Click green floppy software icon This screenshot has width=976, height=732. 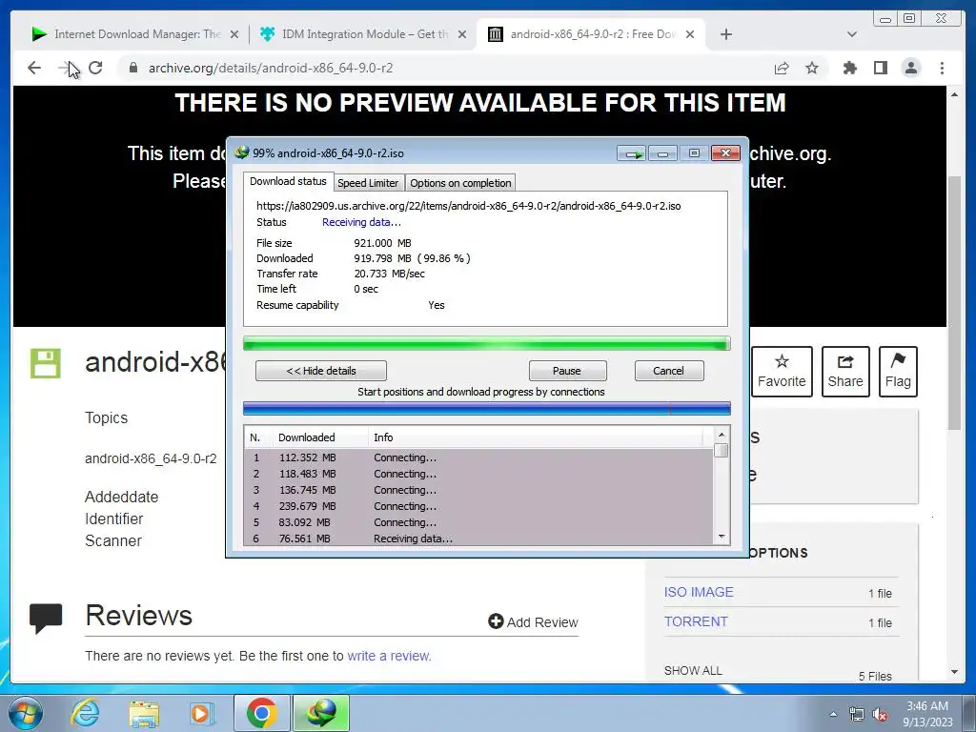pos(46,363)
